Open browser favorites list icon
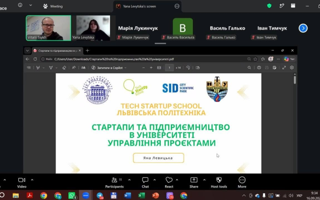The height and width of the screenshot is (200, 320). pos(263,59)
